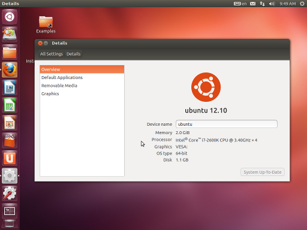This screenshot has width=307, height=230.
Task: Open the keyboard layout indicator 'en'
Action: [240, 4]
